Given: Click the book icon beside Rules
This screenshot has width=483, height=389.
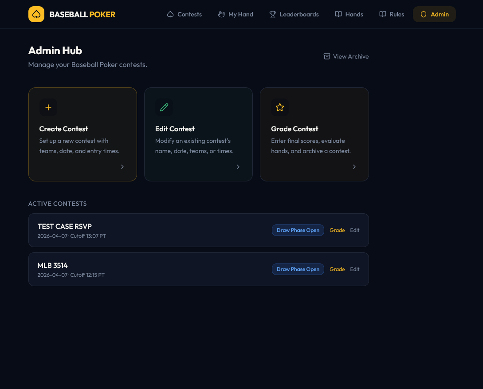Looking at the screenshot, I should (x=383, y=14).
